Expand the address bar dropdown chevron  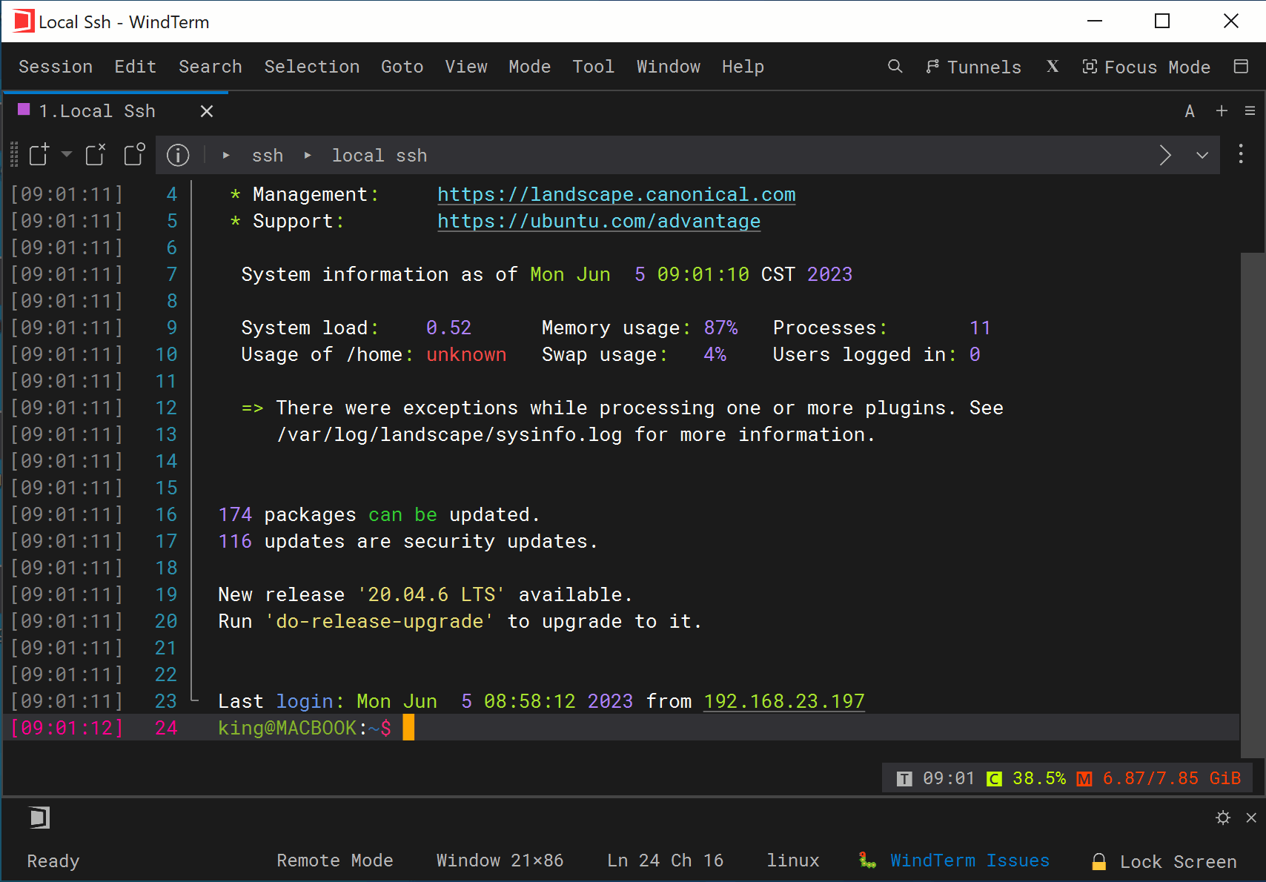coord(1202,155)
